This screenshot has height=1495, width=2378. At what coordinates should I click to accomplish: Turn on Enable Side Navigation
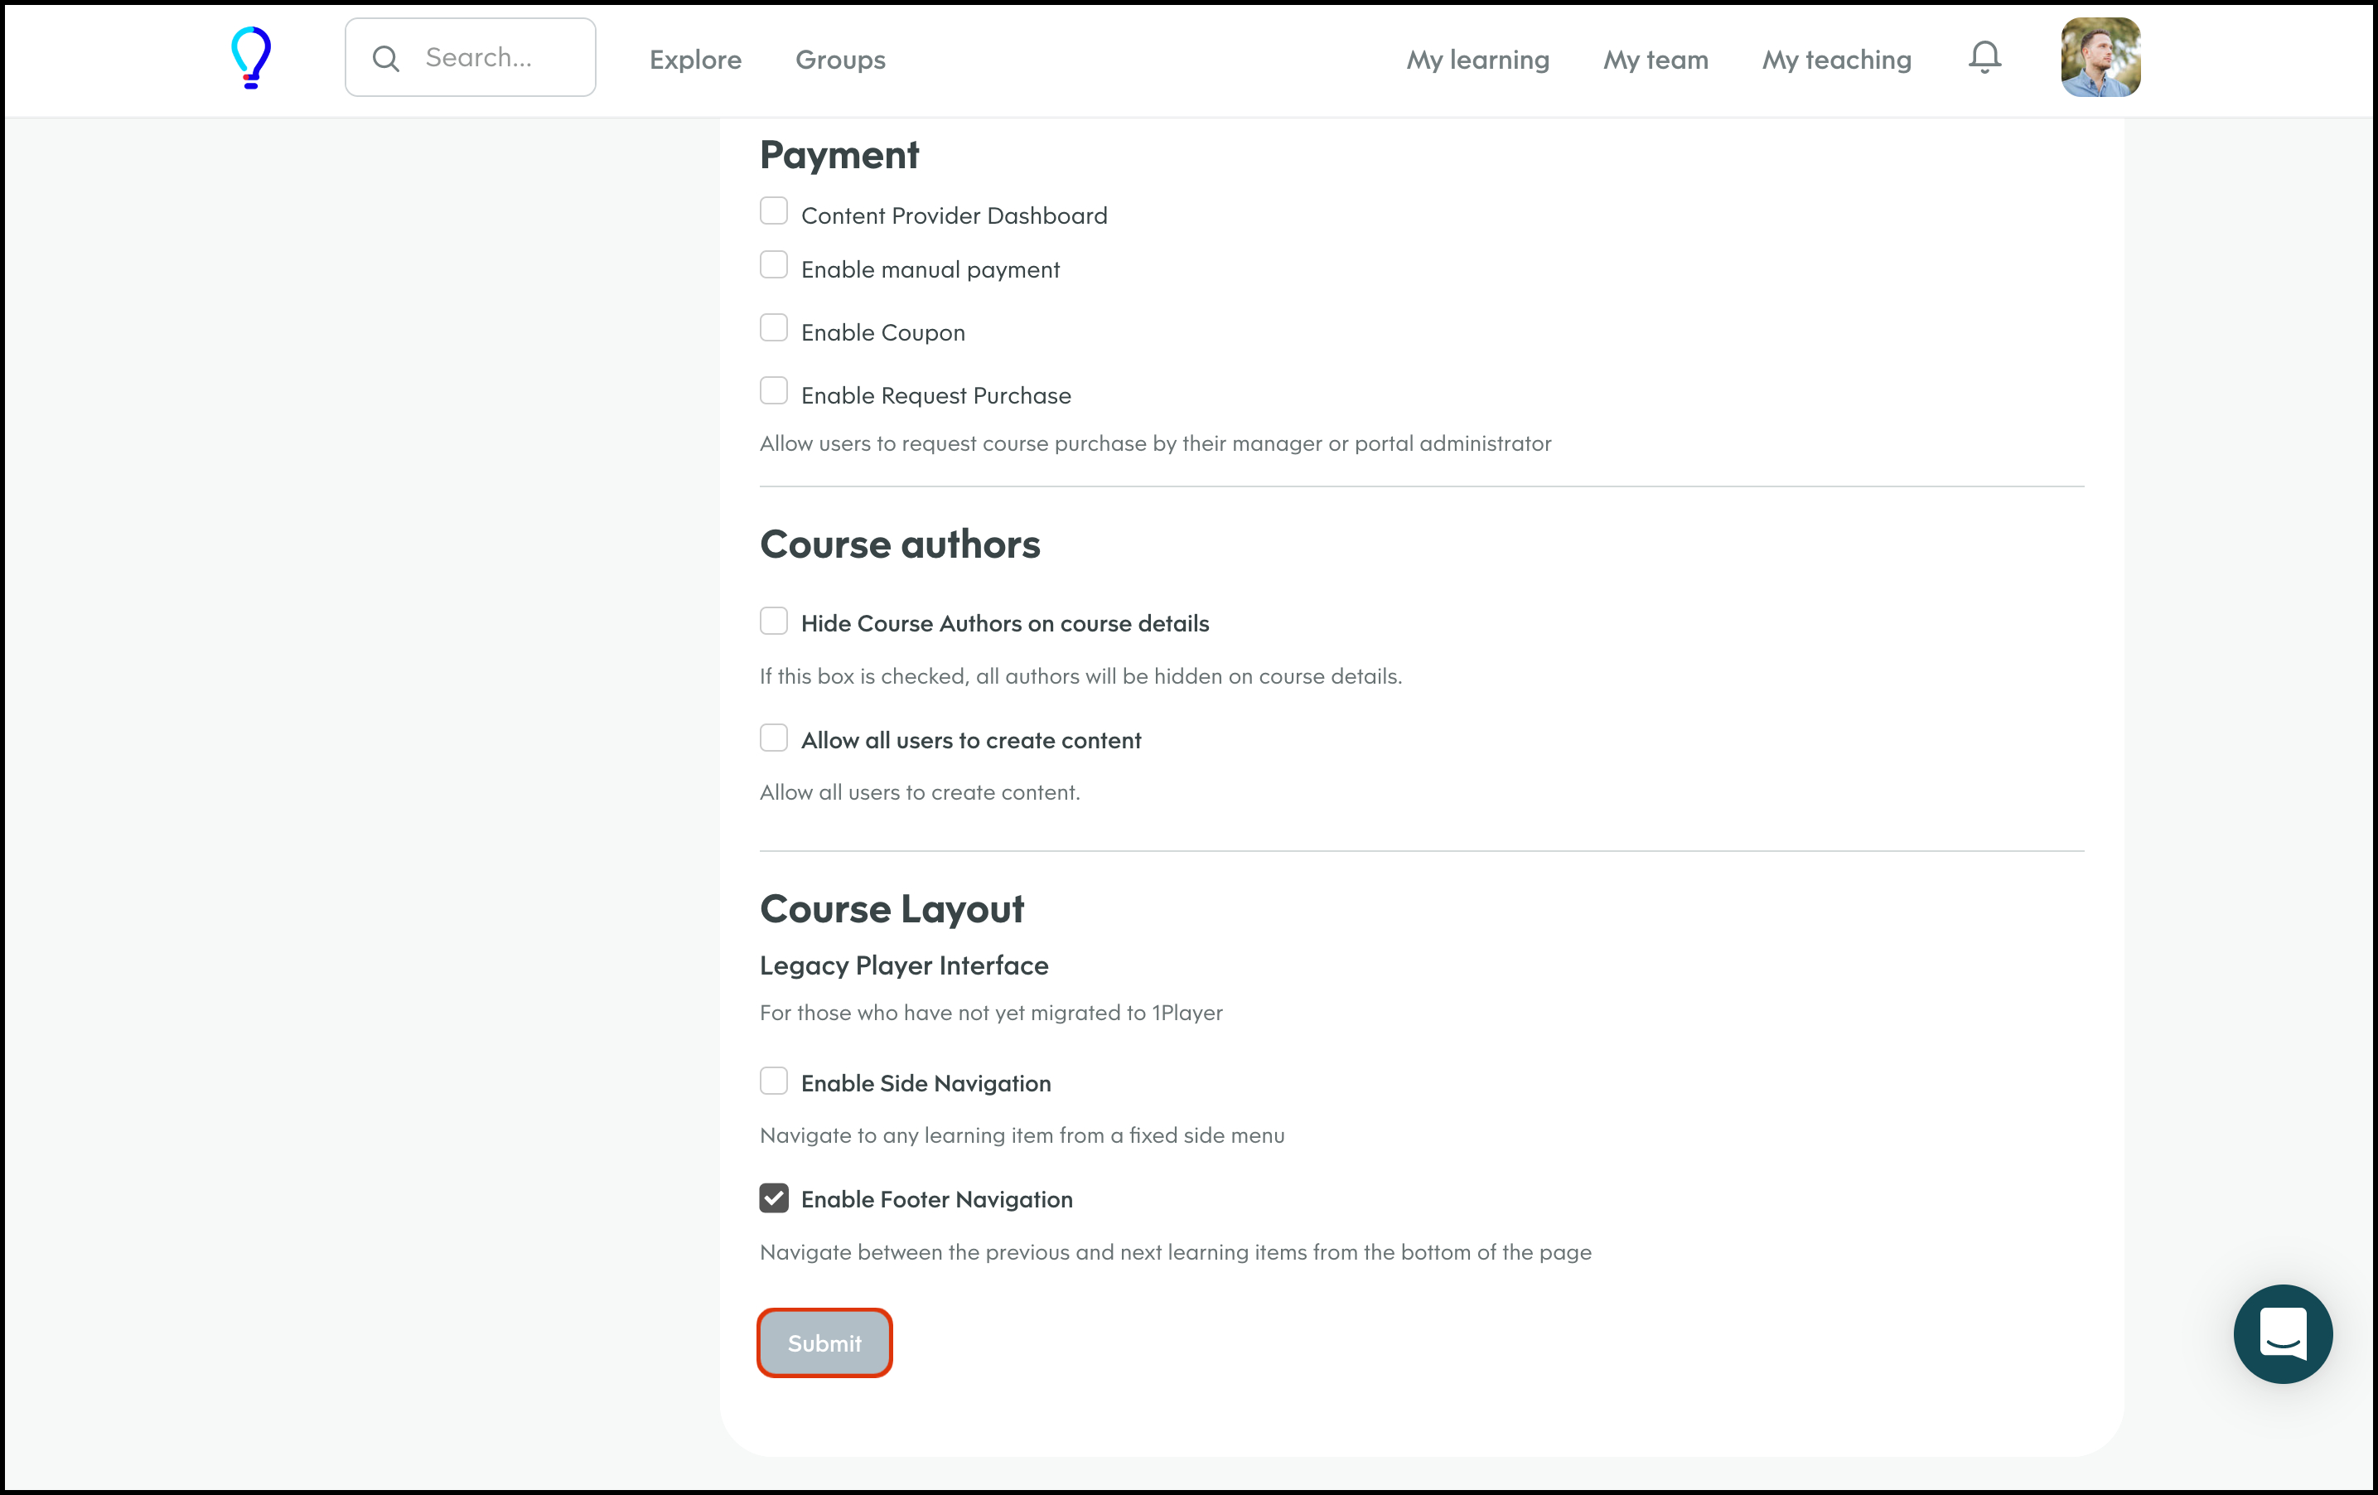pyautogui.click(x=773, y=1081)
